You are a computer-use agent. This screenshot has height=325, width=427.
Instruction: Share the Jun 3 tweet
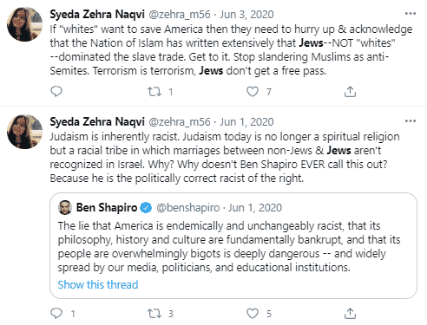tap(350, 91)
